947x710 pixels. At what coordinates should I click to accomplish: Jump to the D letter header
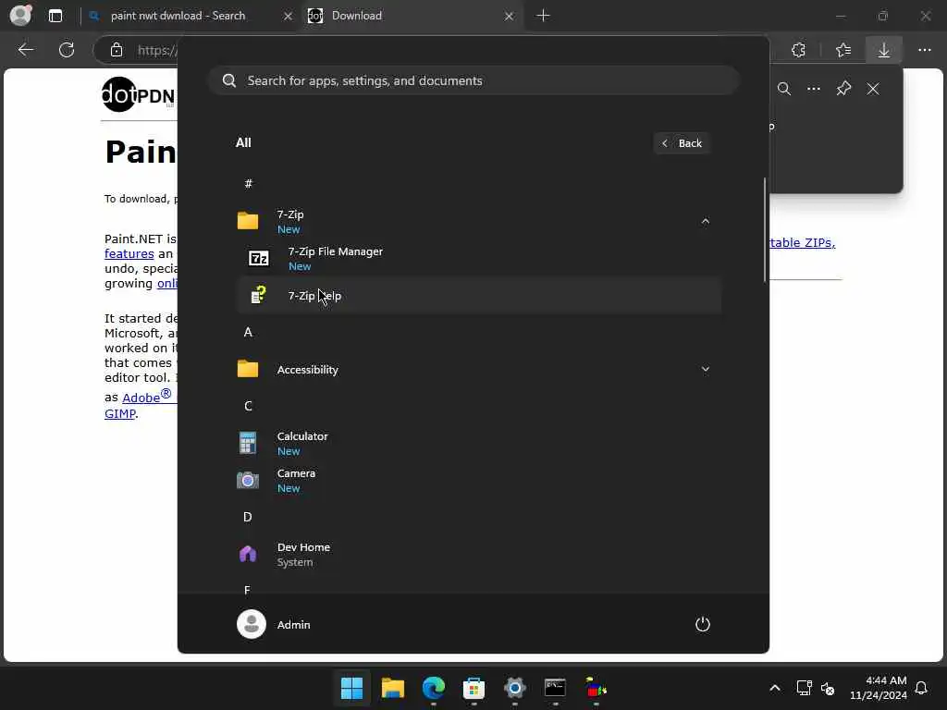248,517
